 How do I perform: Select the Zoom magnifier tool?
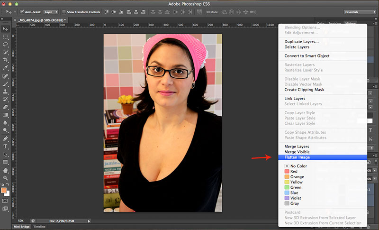[6, 177]
